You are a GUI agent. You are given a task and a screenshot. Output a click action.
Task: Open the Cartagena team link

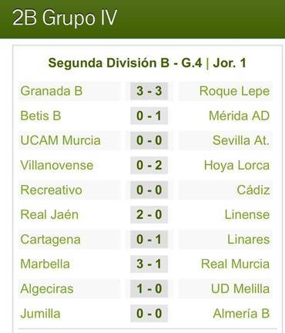coord(50,240)
